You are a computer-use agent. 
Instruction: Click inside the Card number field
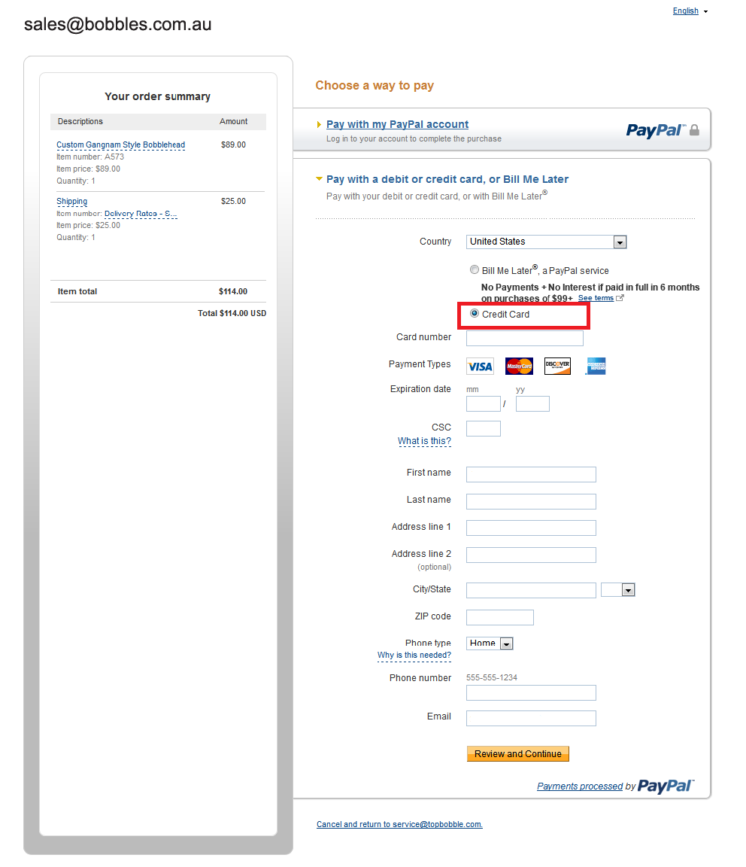pos(524,337)
